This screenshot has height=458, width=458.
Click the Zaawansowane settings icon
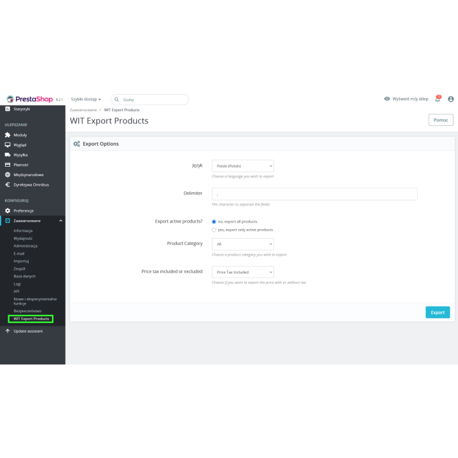[8, 221]
